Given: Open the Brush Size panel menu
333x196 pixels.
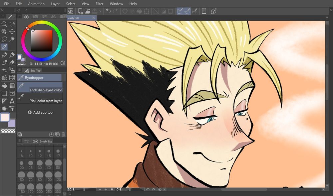Looking at the screenshot, I should coord(19,141).
